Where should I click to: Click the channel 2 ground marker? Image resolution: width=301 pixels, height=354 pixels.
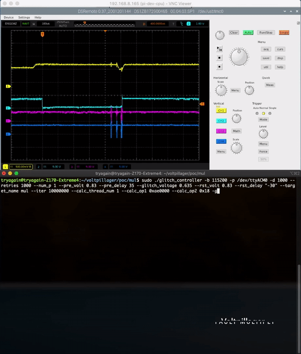coord(8,108)
